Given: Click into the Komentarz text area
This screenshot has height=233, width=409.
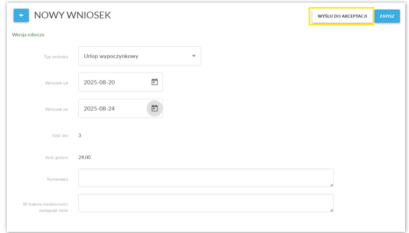Looking at the screenshot, I should point(206,178).
